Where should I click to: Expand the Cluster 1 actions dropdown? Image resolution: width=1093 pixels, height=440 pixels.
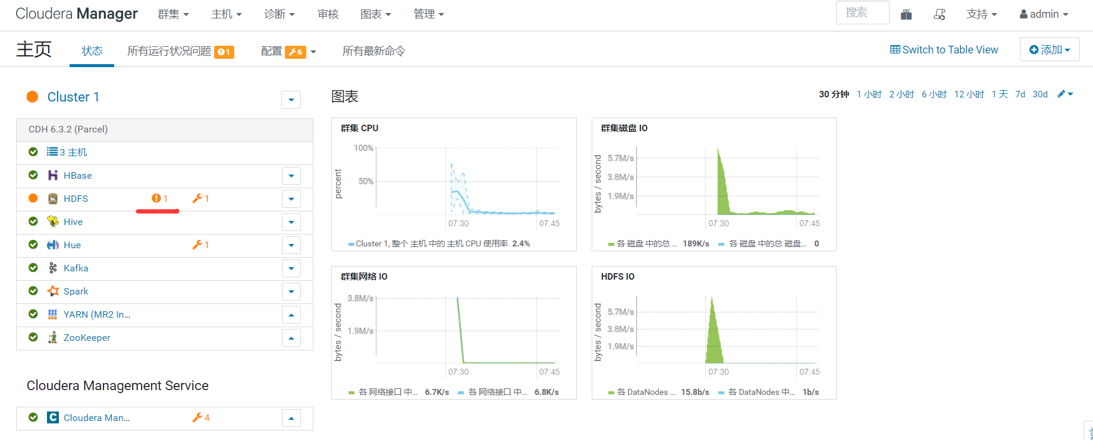291,100
